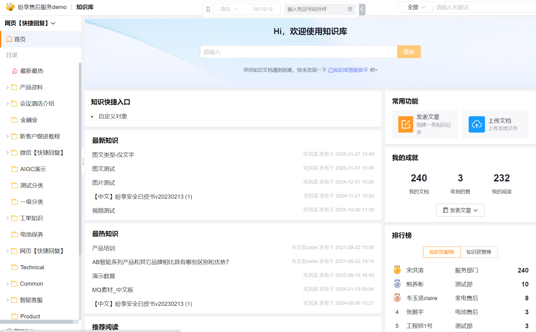The width and height of the screenshot is (536, 332).
Task: Open the 发表文章 dropdown under achievements
Action: [460, 210]
